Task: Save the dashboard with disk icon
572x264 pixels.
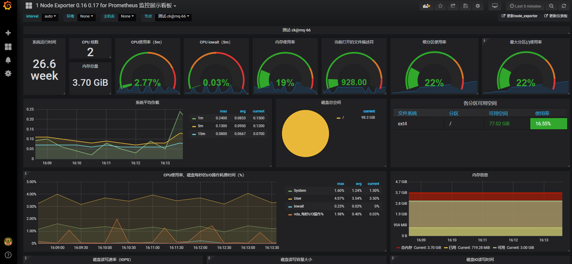Action: click(x=465, y=6)
